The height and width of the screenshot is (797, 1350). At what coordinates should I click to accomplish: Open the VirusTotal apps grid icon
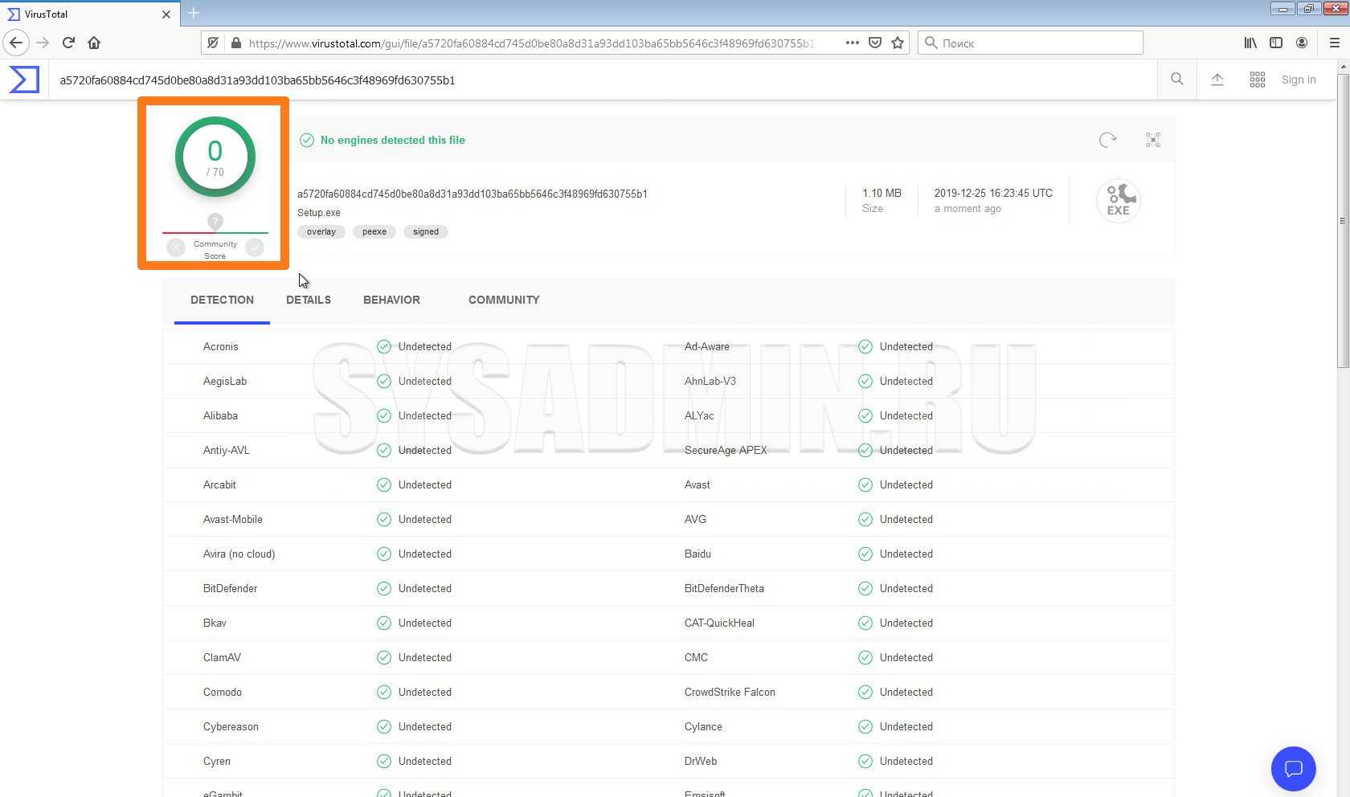coord(1257,80)
